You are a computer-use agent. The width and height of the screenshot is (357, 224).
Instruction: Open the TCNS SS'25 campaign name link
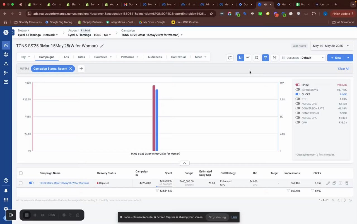click(x=64, y=183)
